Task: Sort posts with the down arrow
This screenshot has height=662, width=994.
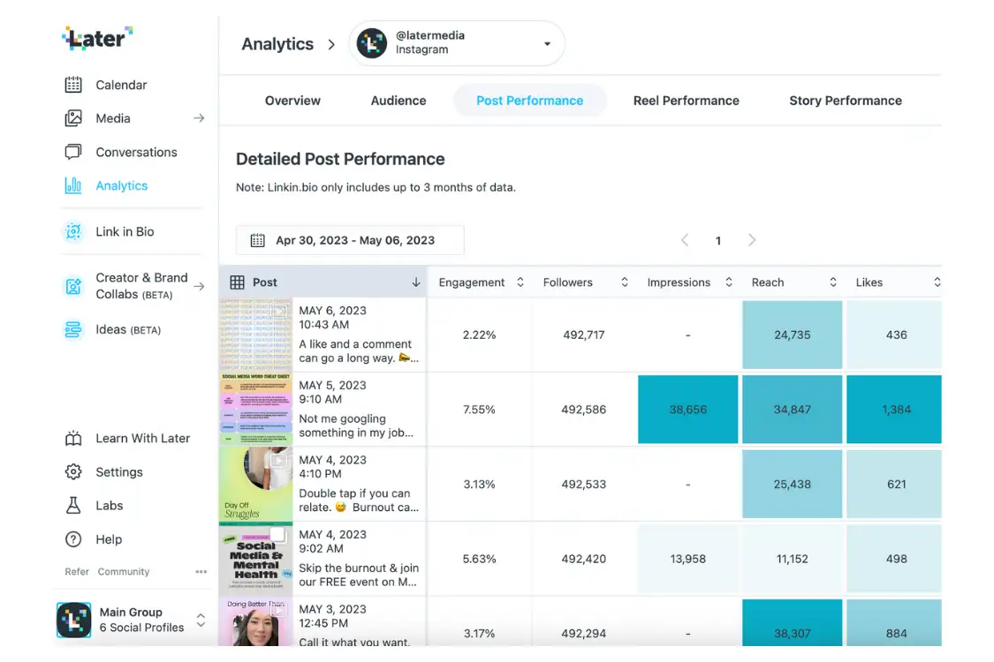Action: tap(416, 282)
